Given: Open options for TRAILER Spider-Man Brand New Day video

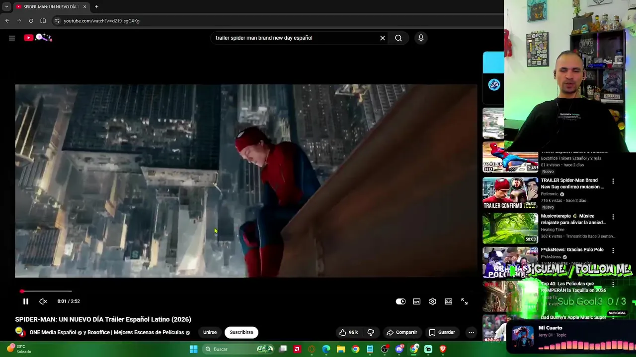Looking at the screenshot, I should (613, 181).
